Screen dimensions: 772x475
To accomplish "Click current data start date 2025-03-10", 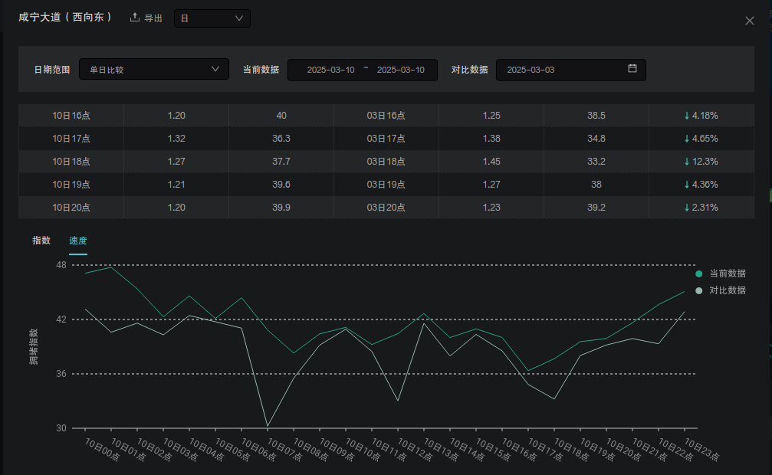I will (330, 70).
